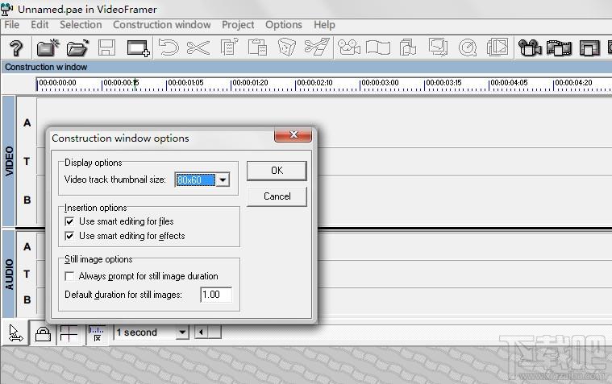The image size is (612, 384).
Task: Open the Project menu
Action: coord(238,25)
